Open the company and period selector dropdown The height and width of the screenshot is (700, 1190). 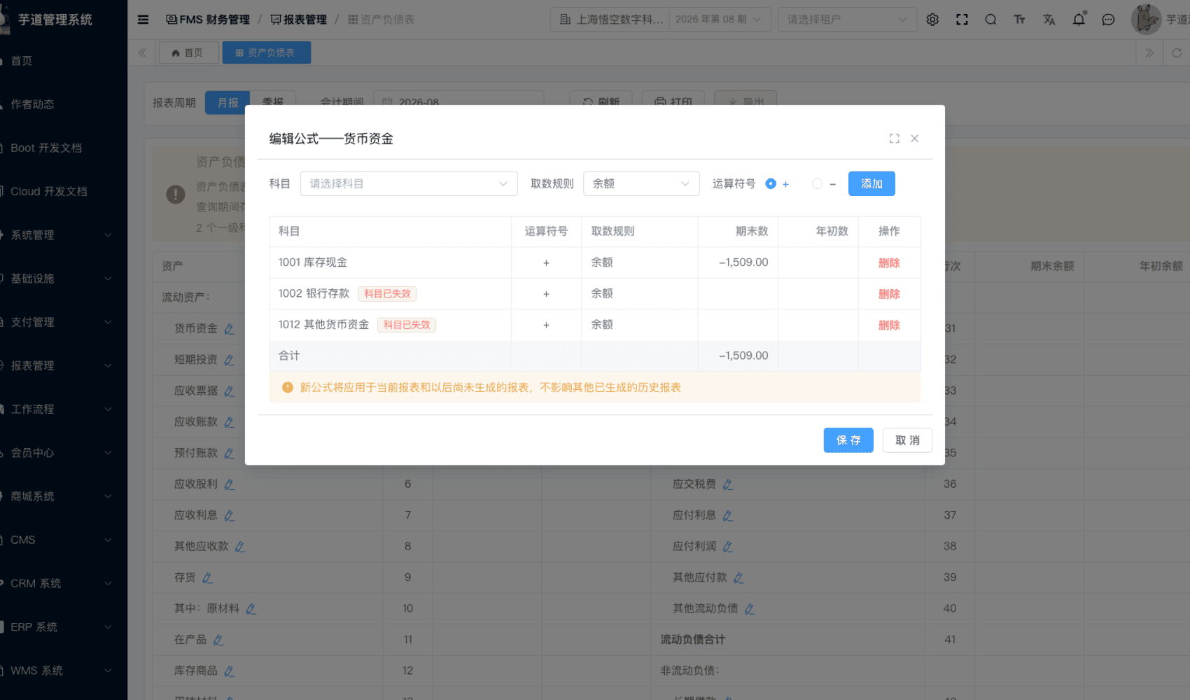point(660,20)
